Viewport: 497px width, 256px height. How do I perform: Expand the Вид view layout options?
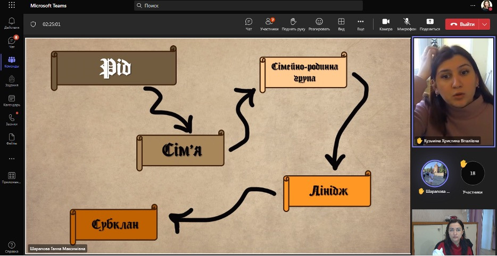(x=341, y=24)
